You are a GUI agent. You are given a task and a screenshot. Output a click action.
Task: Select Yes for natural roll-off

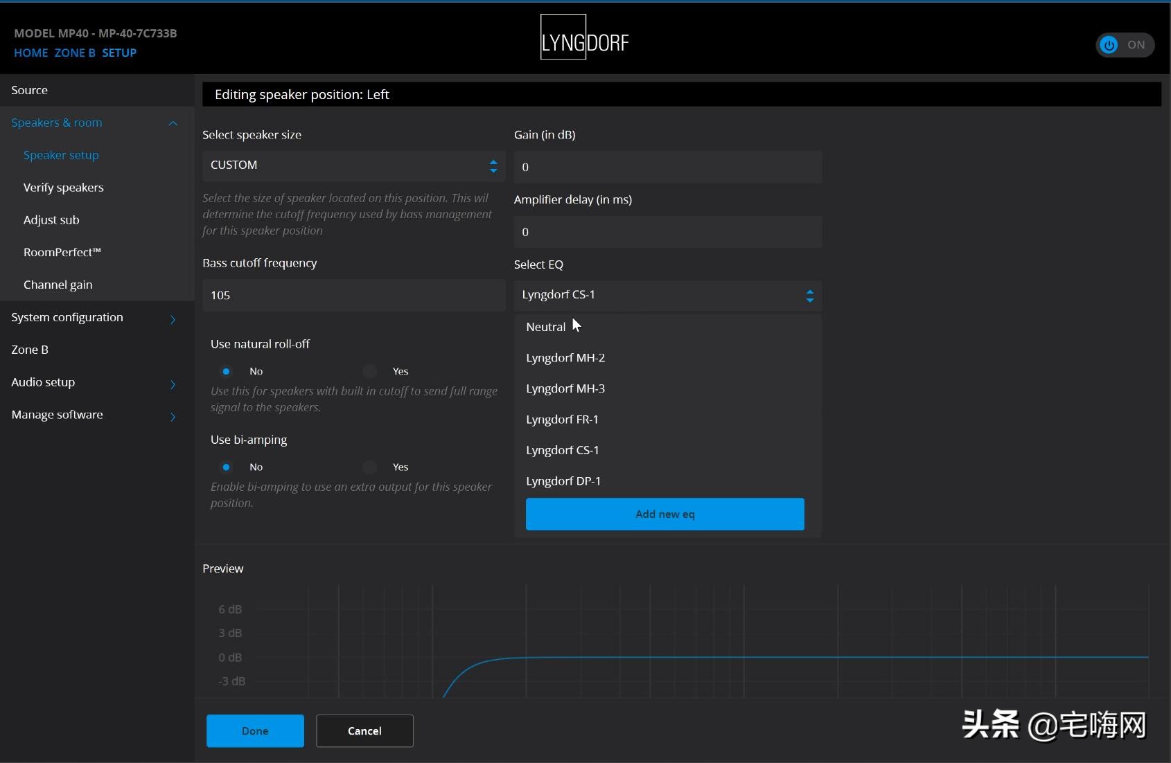(x=370, y=372)
